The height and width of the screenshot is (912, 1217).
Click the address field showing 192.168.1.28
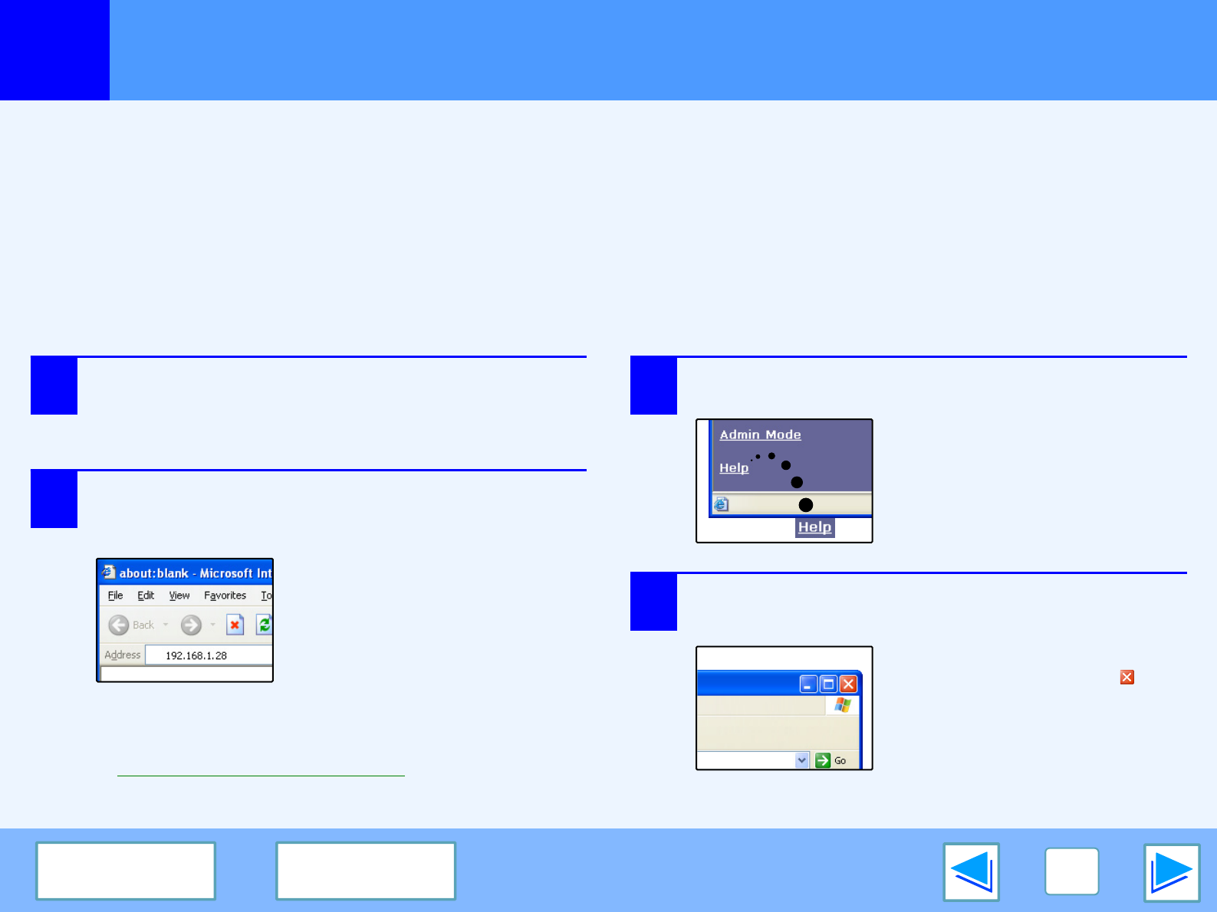[207, 655]
